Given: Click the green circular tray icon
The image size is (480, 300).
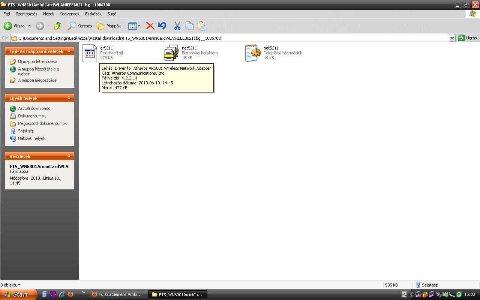Looking at the screenshot, I should 459,295.
